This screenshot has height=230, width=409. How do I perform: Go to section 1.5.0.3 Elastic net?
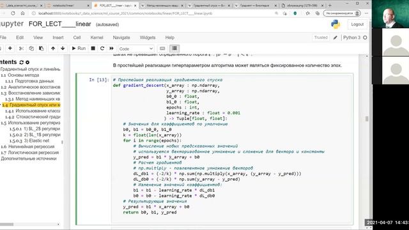coord(29,141)
